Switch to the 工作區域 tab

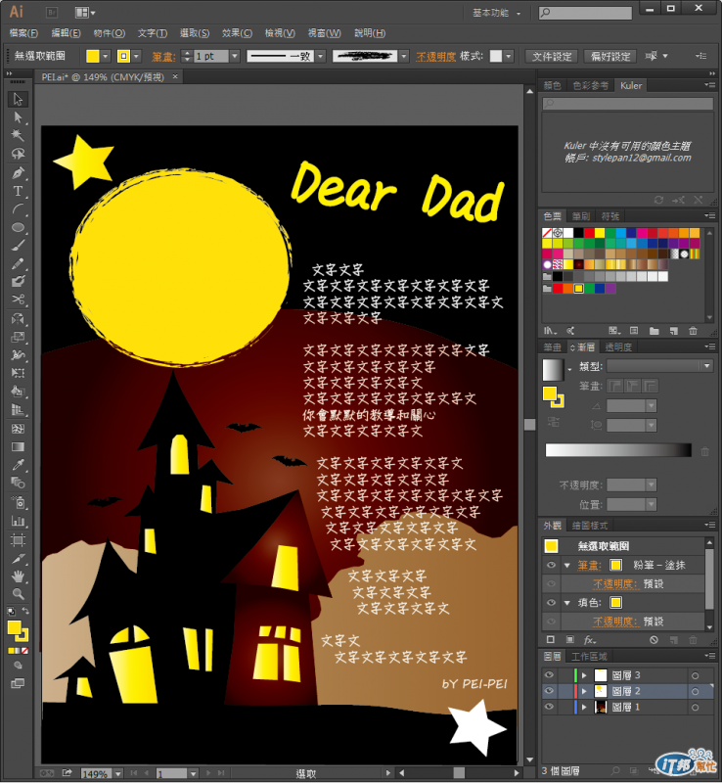pyautogui.click(x=589, y=656)
